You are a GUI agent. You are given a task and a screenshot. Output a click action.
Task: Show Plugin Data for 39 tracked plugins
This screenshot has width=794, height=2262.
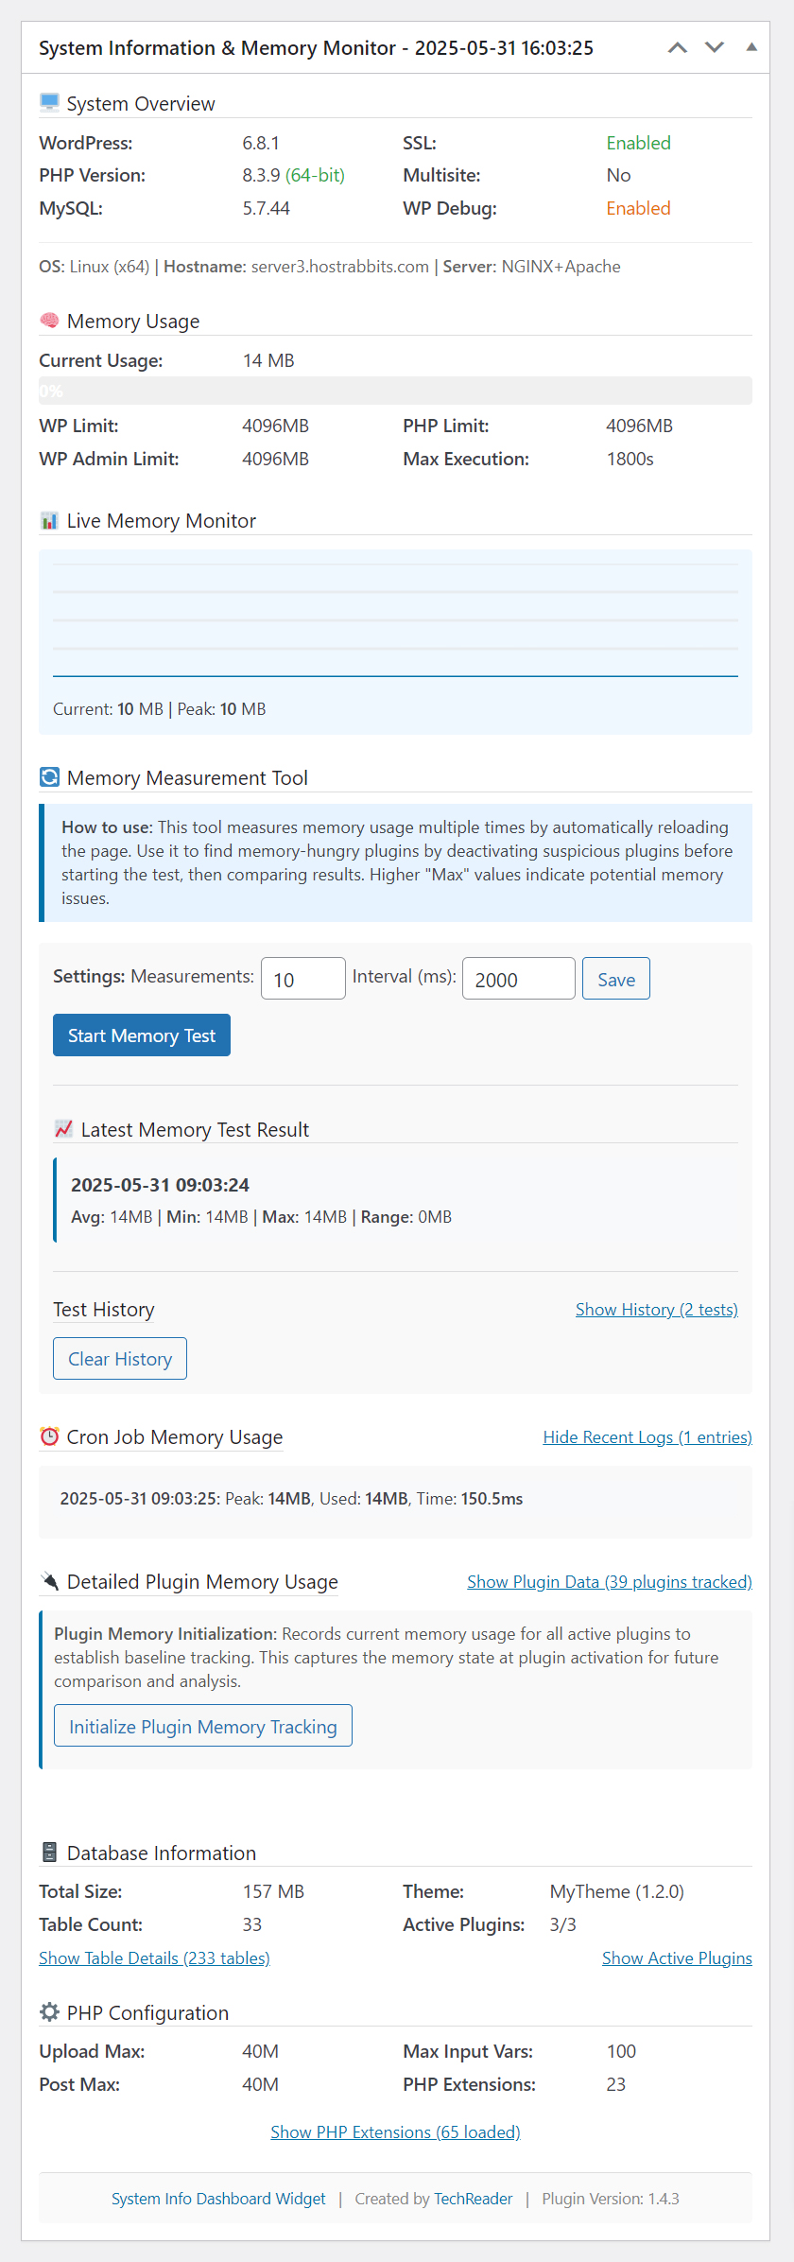coord(610,1582)
